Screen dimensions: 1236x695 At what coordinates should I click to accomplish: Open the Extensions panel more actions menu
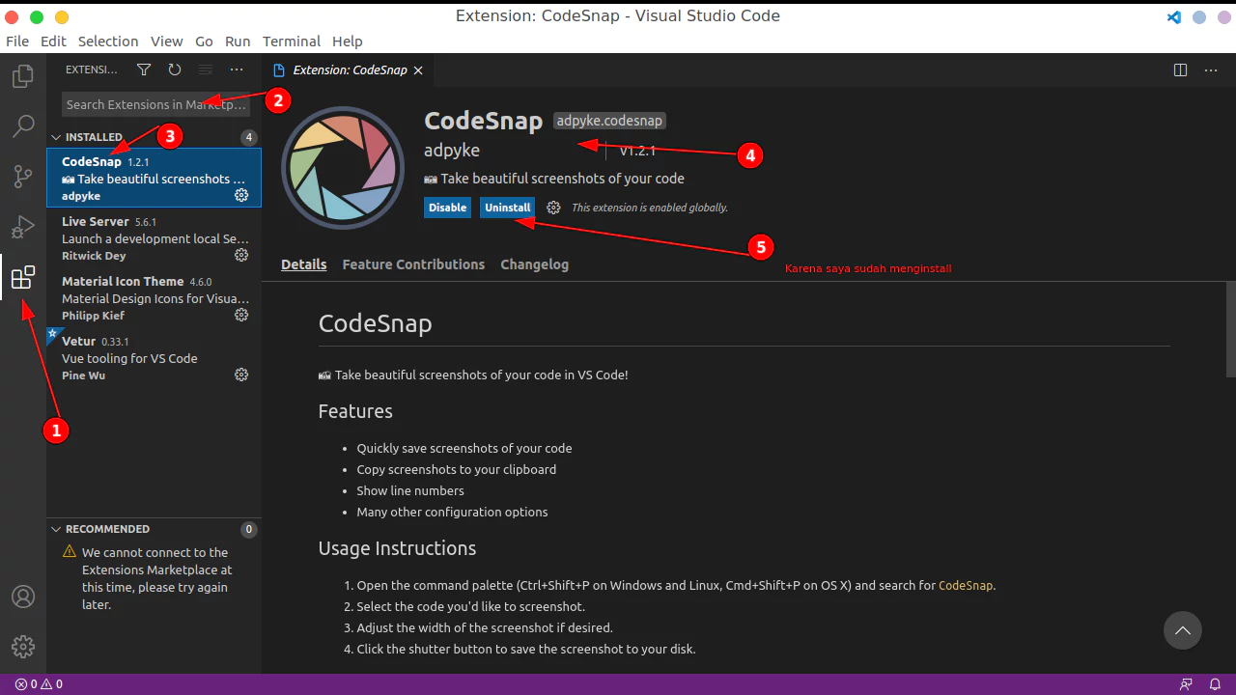237,69
